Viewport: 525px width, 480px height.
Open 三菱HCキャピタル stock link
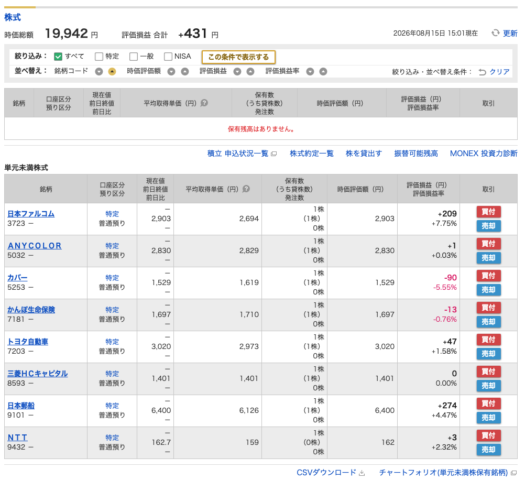pos(38,374)
